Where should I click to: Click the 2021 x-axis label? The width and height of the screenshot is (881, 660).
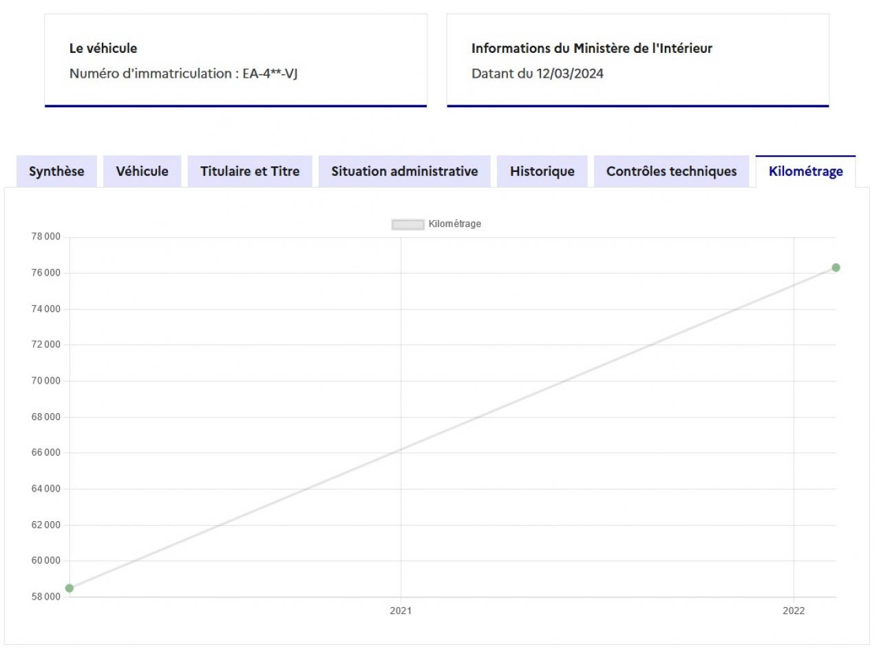401,610
